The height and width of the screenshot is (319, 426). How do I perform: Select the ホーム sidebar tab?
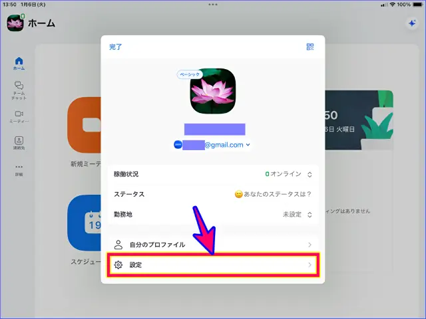(19, 64)
